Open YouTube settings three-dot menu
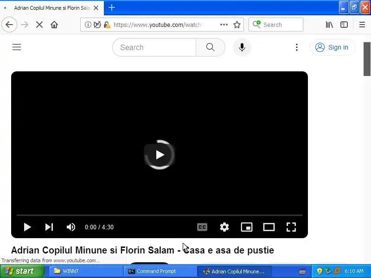The width and height of the screenshot is (371, 278). tap(297, 47)
